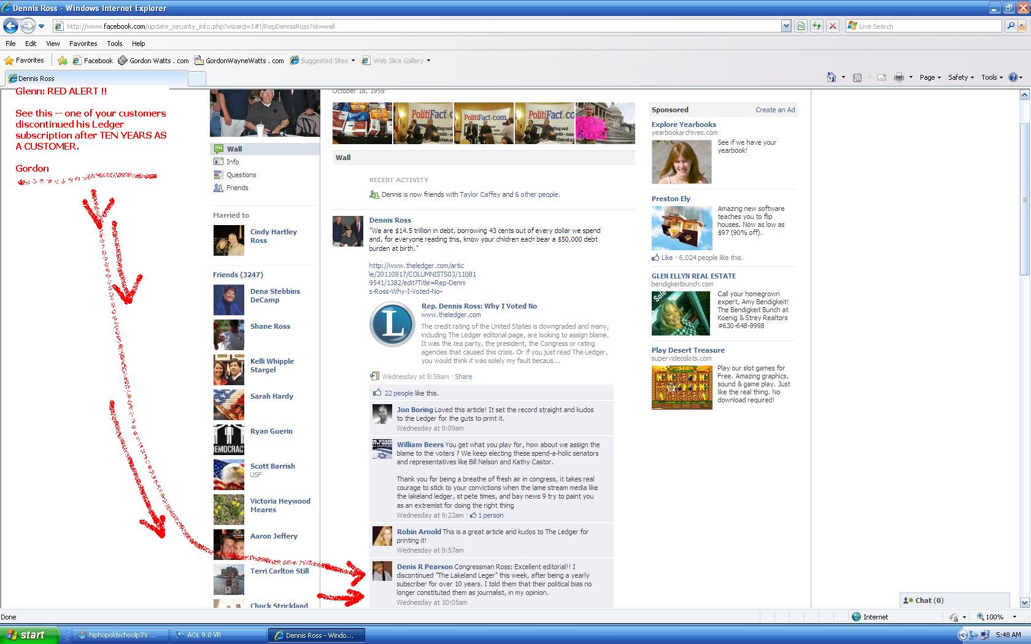Click the search magnifier button
This screenshot has width=1031, height=644.
[x=1010, y=26]
